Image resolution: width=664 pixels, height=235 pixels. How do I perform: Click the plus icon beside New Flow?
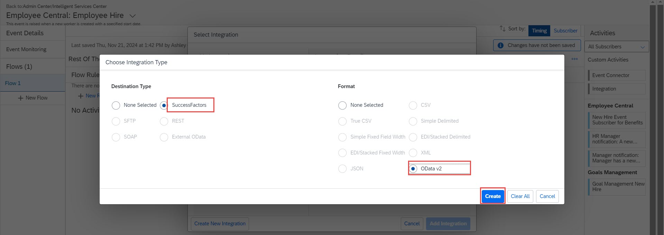pos(20,98)
